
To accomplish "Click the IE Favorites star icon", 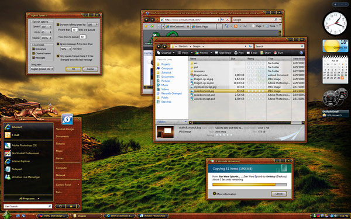I will (x=146, y=26).
